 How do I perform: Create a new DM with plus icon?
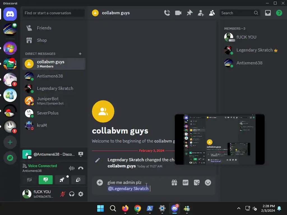80,54
